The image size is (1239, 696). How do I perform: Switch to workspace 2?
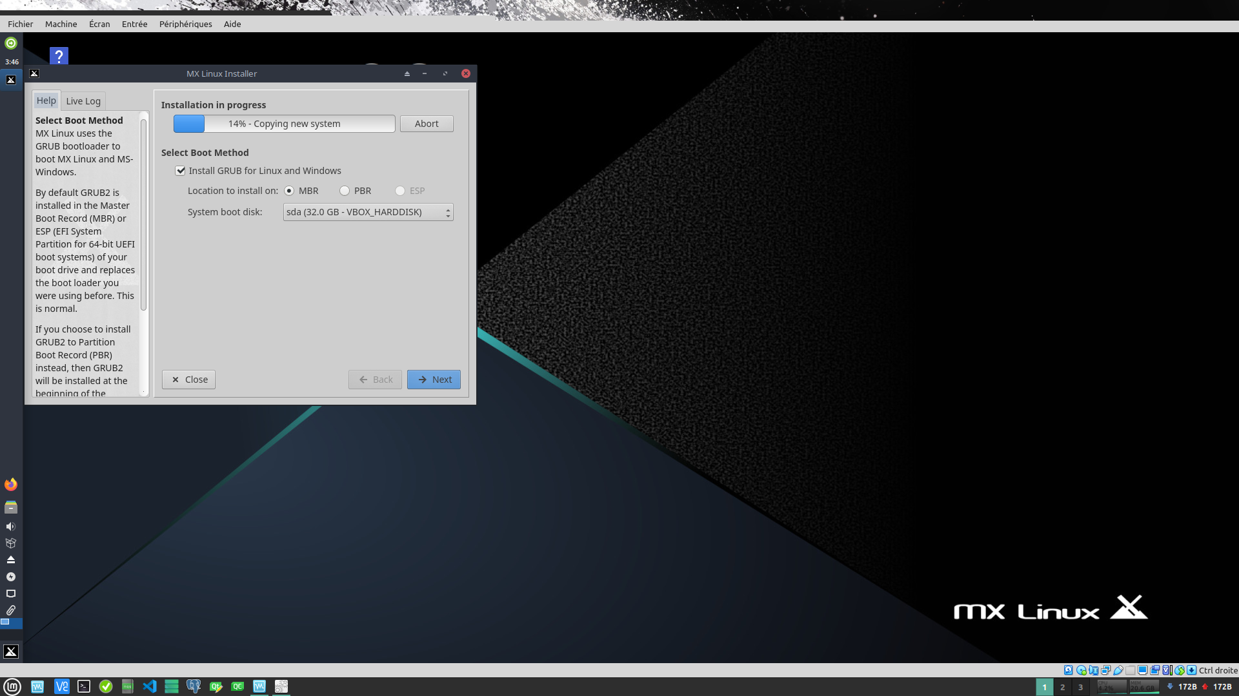pyautogui.click(x=1062, y=687)
